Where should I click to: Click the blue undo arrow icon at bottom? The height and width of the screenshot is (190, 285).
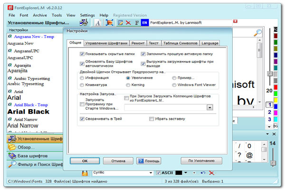(x=203, y=172)
